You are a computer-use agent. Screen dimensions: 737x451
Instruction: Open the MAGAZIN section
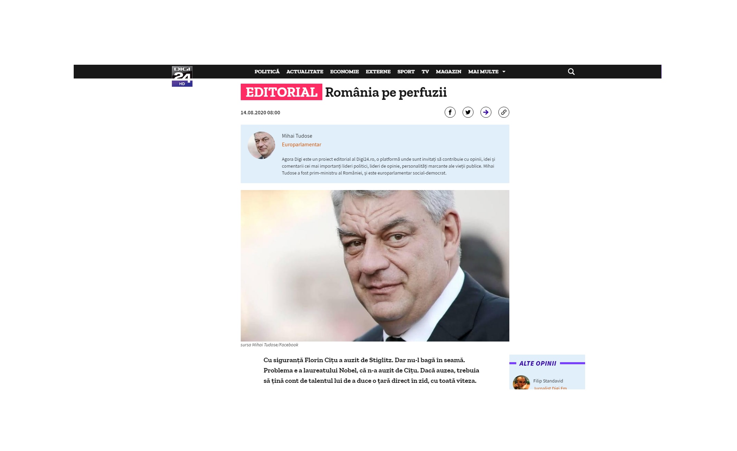click(448, 72)
